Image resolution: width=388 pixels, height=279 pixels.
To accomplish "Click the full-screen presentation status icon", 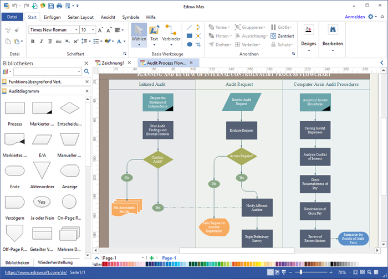I will 284,272.
